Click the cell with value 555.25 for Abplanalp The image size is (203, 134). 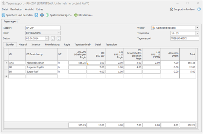[77, 63]
